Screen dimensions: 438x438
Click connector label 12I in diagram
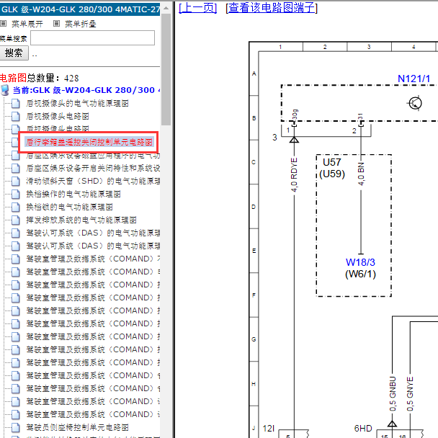coord(269,428)
